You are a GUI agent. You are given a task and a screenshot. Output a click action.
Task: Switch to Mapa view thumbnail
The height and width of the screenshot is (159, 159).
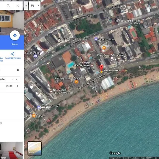pyautogui.click(x=35, y=148)
